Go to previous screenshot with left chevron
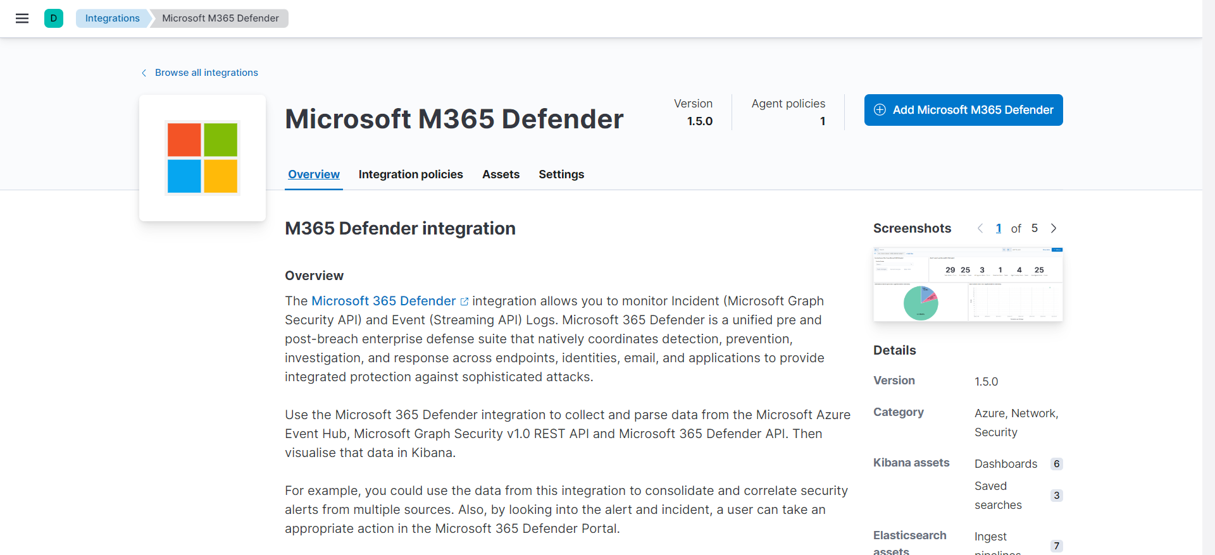The width and height of the screenshot is (1215, 555). 980,228
